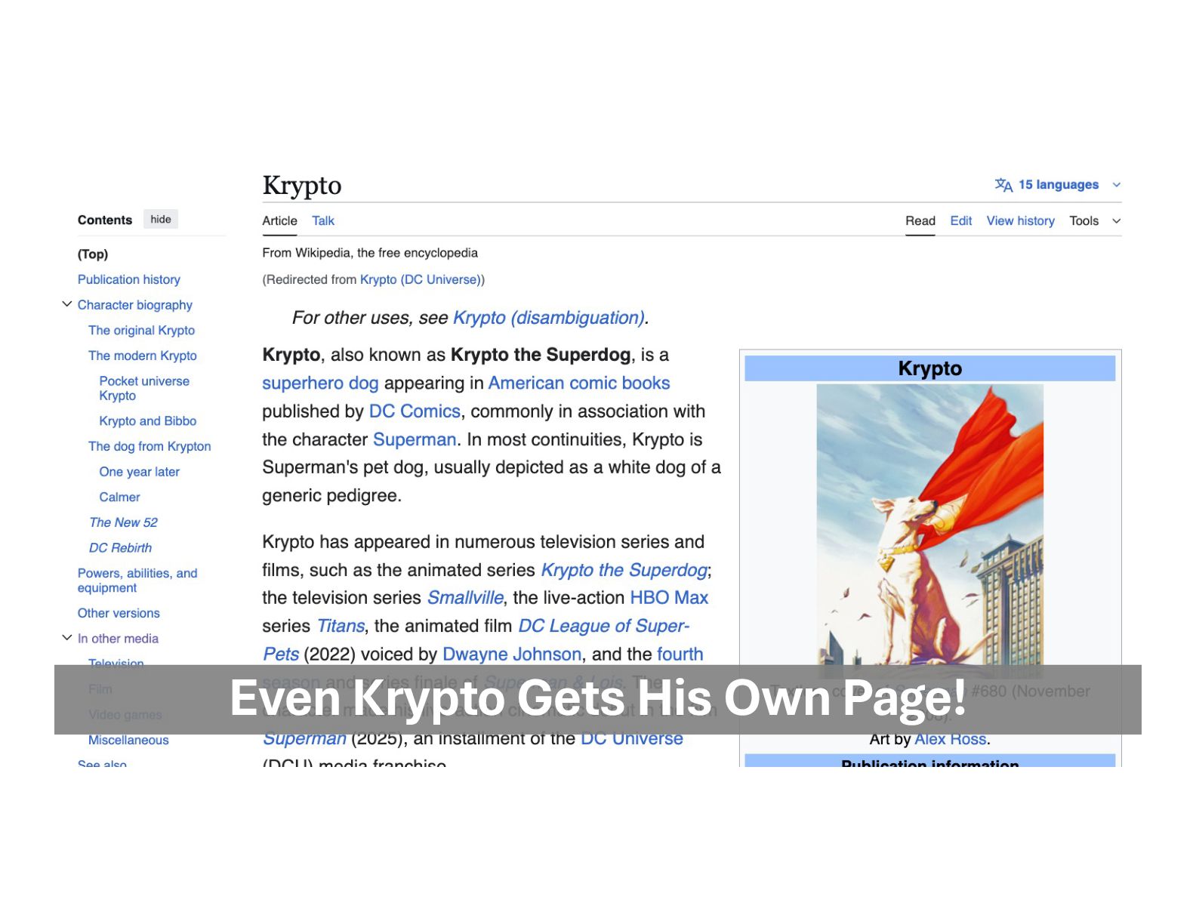Go to Miscellaneous section
Screen dimensions: 1196x924
pos(128,741)
